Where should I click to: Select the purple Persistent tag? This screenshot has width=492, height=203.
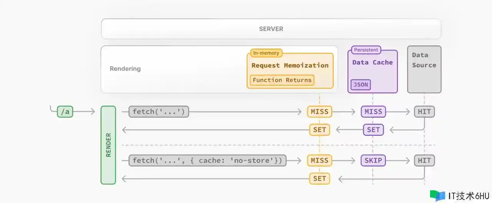[366, 50]
